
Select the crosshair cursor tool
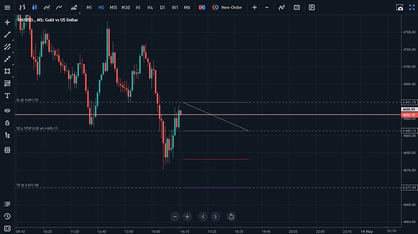[7, 22]
